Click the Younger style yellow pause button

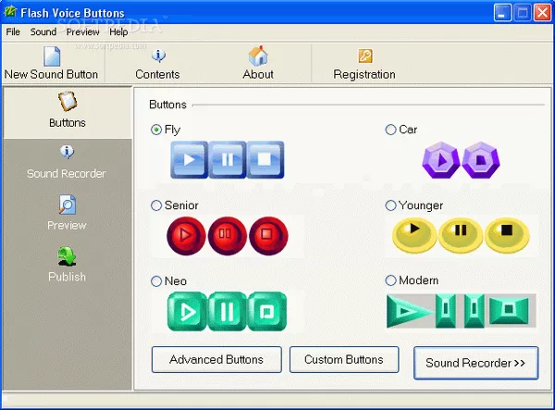point(461,235)
